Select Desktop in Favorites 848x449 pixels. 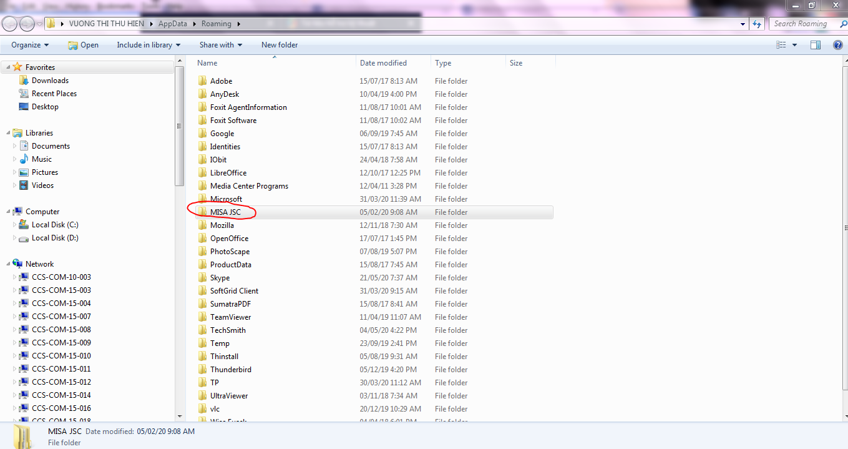pos(45,107)
